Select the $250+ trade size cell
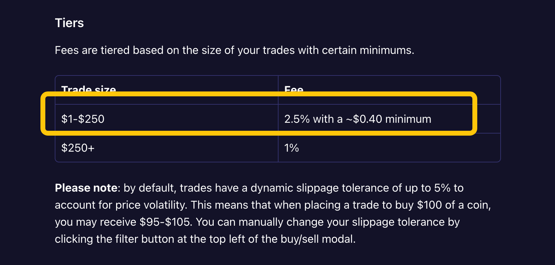This screenshot has width=555, height=265. (x=78, y=148)
